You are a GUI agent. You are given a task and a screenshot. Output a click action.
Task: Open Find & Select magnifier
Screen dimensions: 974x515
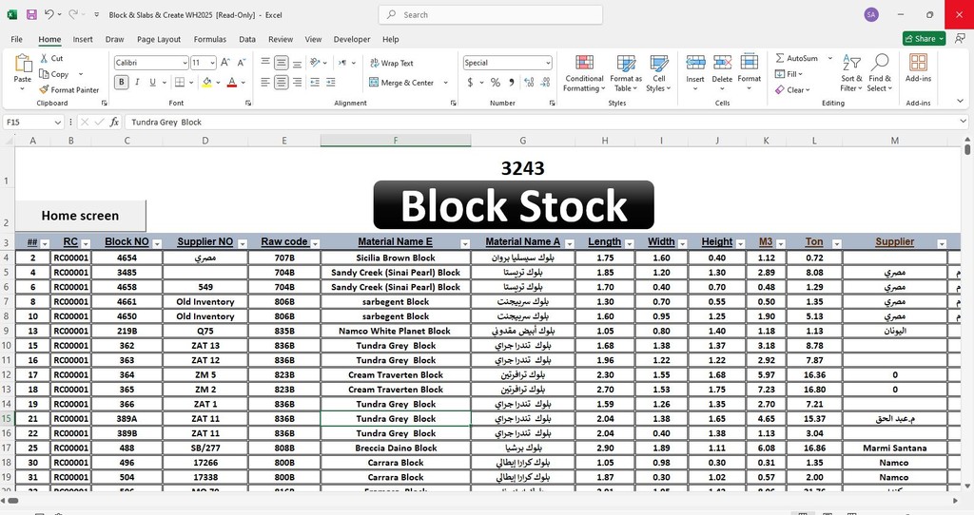point(880,71)
